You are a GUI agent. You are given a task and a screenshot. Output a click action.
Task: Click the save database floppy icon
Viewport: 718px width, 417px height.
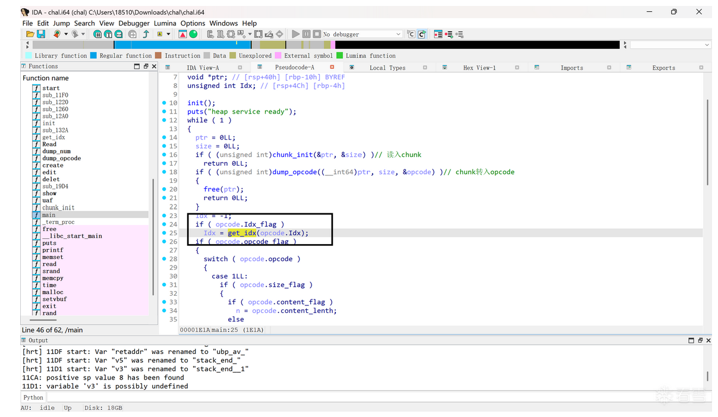[41, 34]
